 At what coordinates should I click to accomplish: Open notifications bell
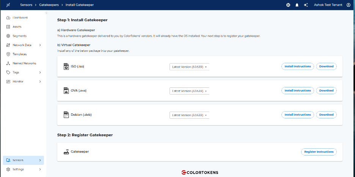coord(297,5)
